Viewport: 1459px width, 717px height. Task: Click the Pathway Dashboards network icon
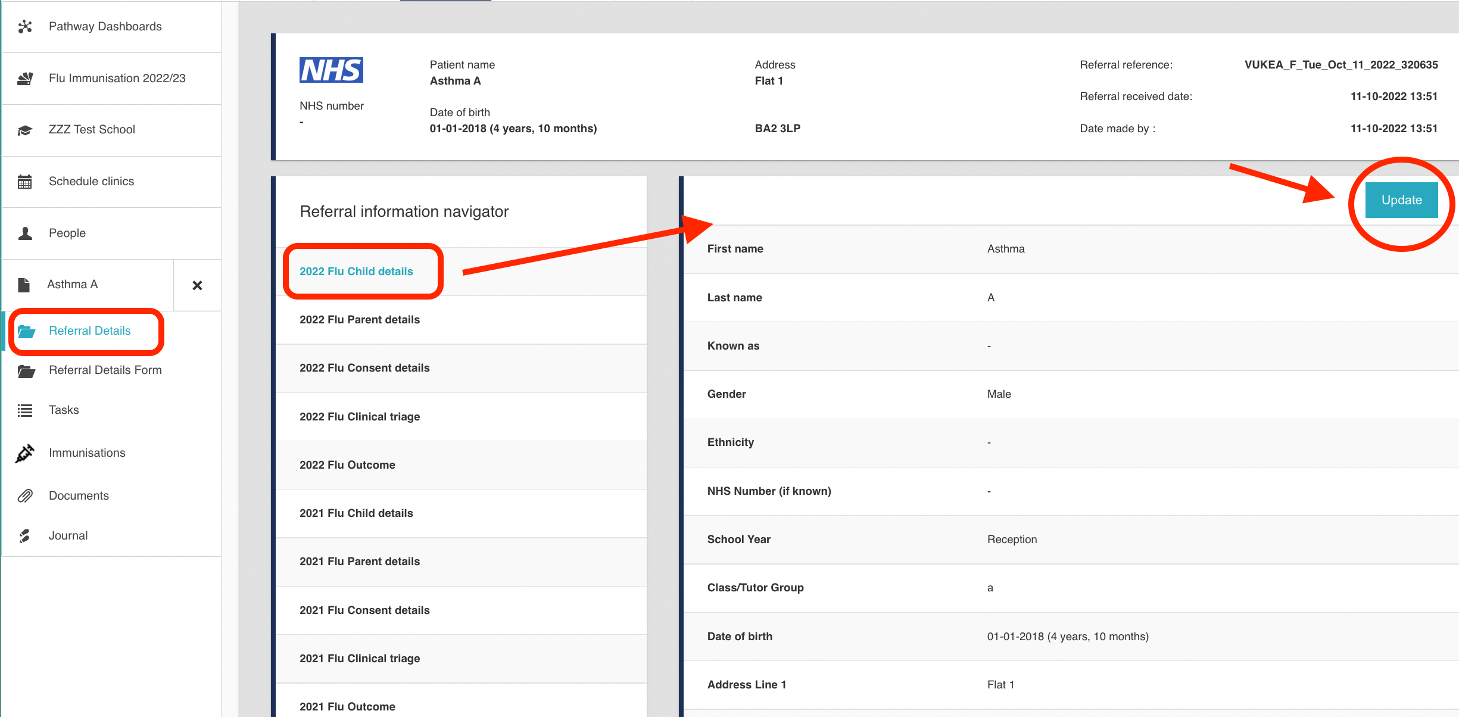pyautogui.click(x=25, y=26)
